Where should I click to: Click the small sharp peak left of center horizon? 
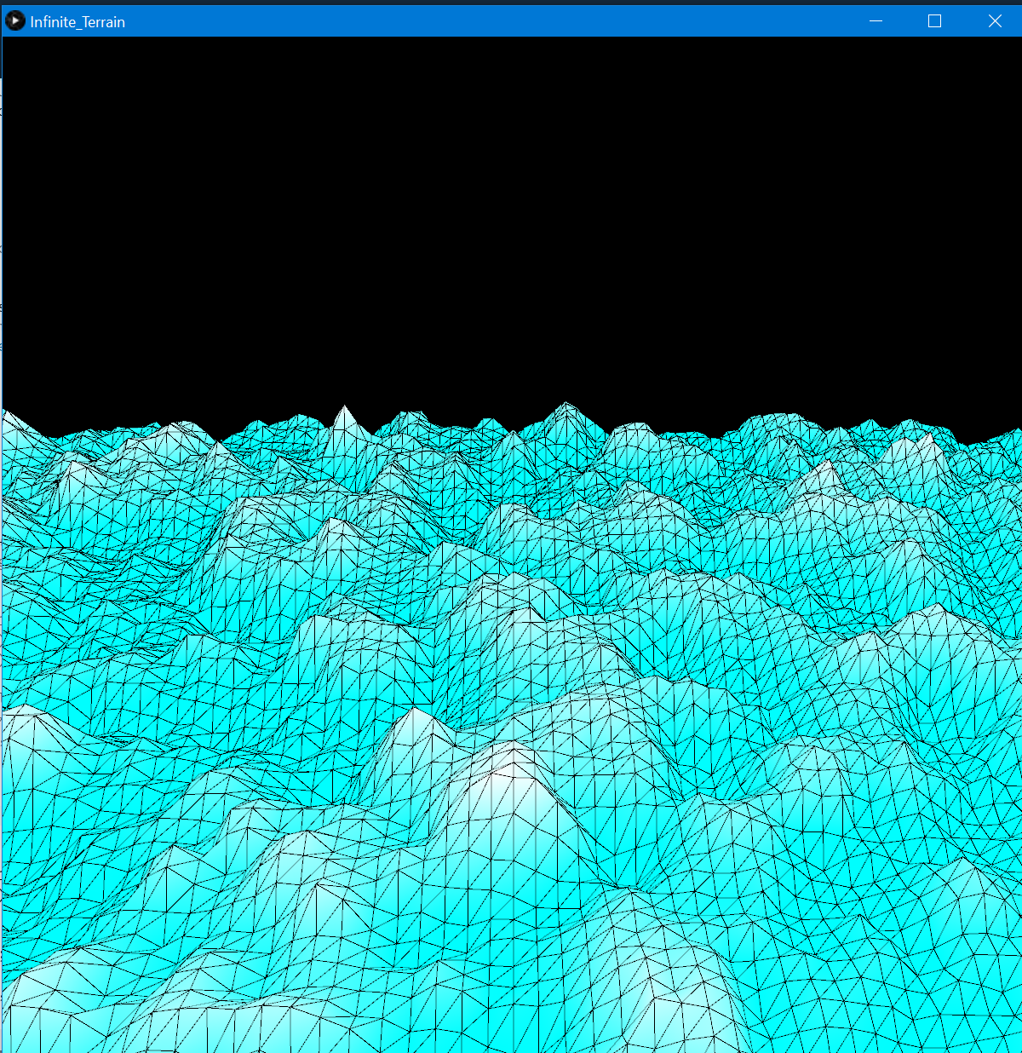tap(345, 411)
